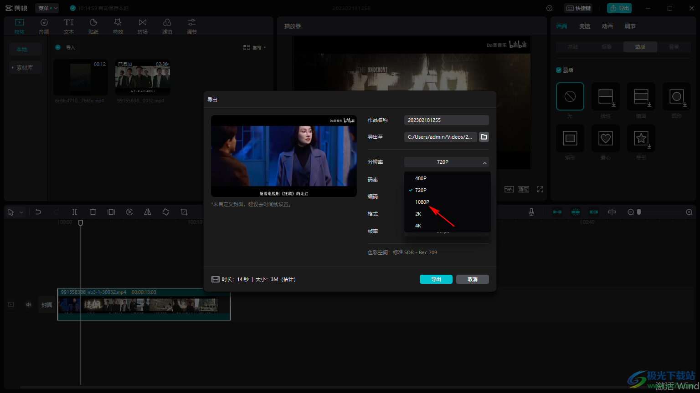Select the 背景 background sub-tab
700x393 pixels.
click(x=674, y=47)
